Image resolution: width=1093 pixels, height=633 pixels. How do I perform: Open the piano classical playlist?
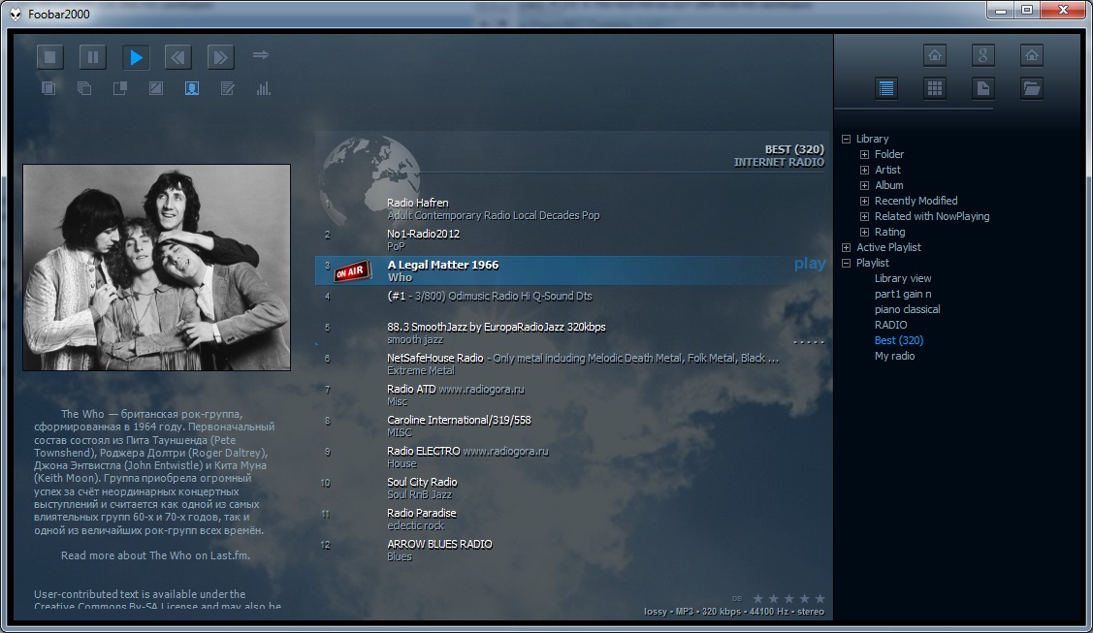907,309
